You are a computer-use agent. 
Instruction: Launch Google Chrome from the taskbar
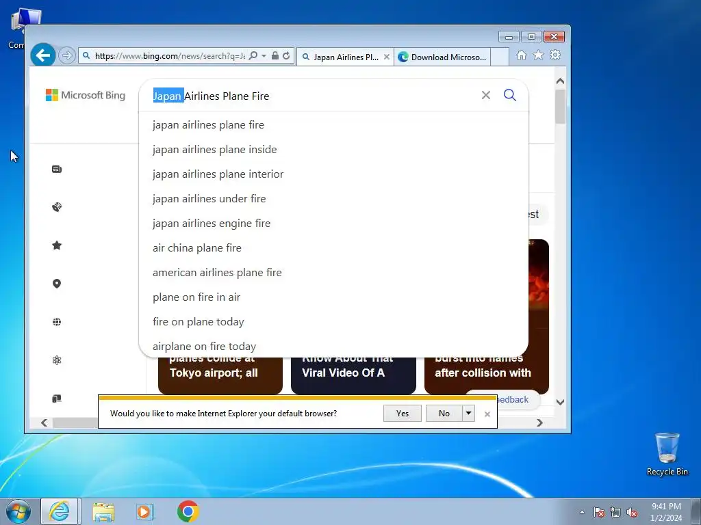click(188, 511)
